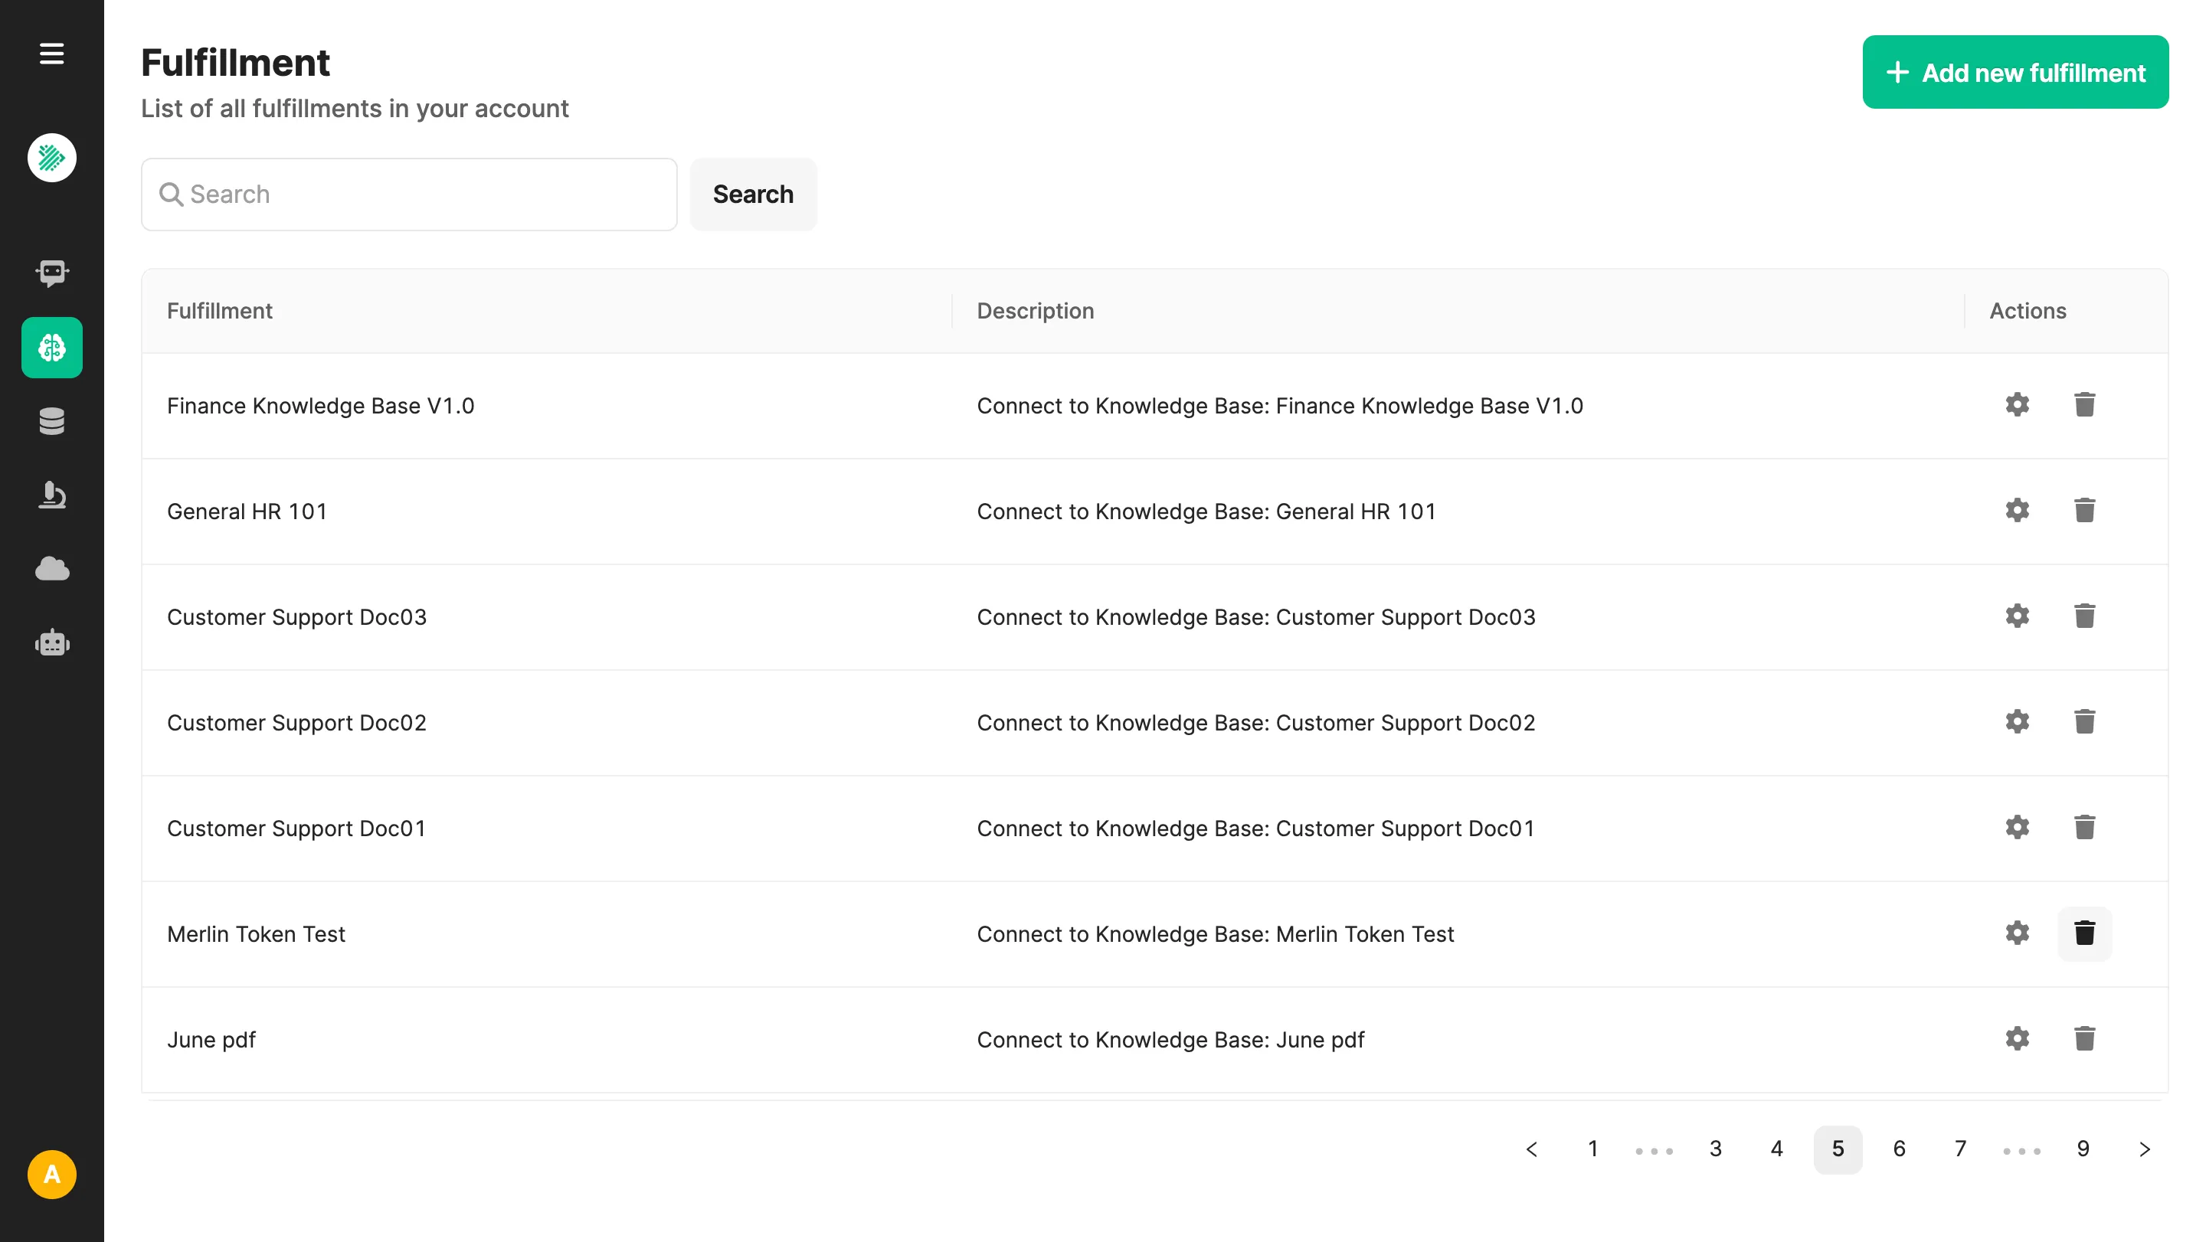
Task: Delete Customer Support Doc02 fulfillment
Action: point(2084,721)
